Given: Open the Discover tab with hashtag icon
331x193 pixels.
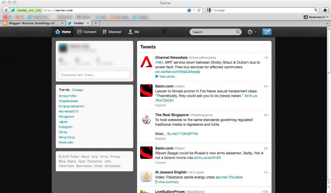Looking at the screenshot, I should [112, 32].
